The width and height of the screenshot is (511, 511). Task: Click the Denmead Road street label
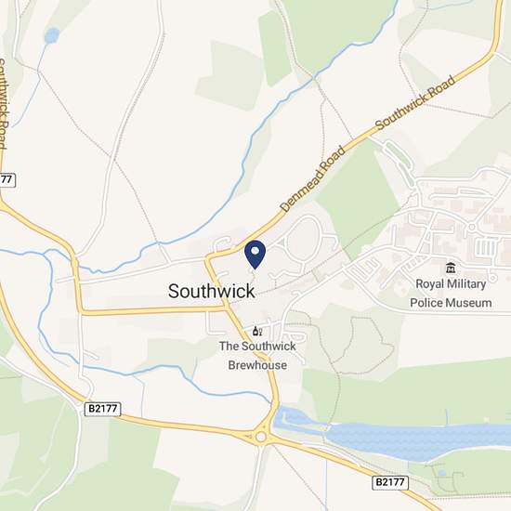click(x=312, y=179)
